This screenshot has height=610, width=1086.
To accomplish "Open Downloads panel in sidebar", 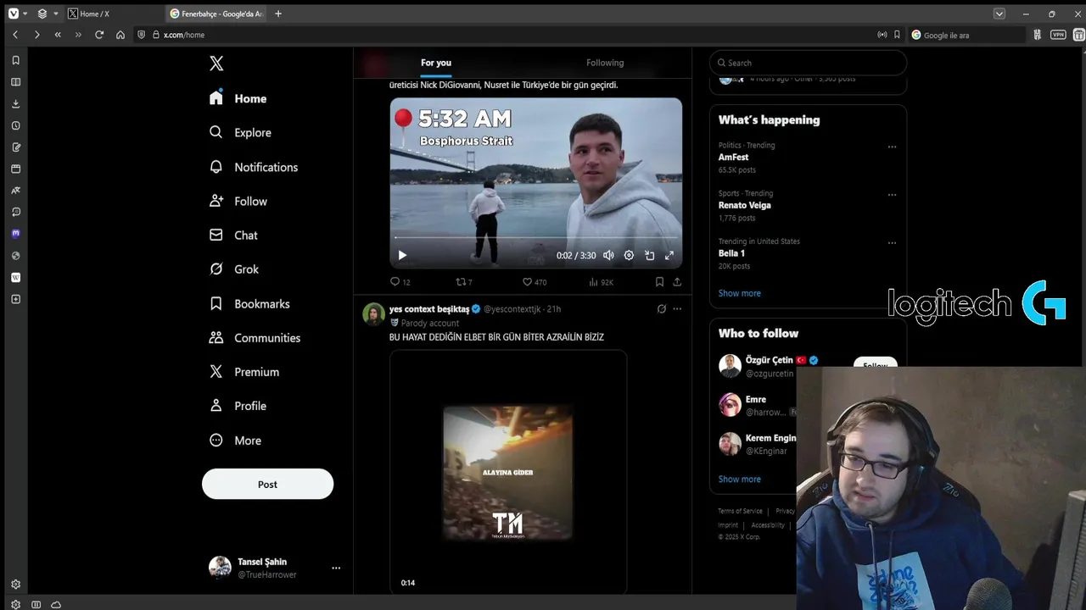I will point(15,103).
